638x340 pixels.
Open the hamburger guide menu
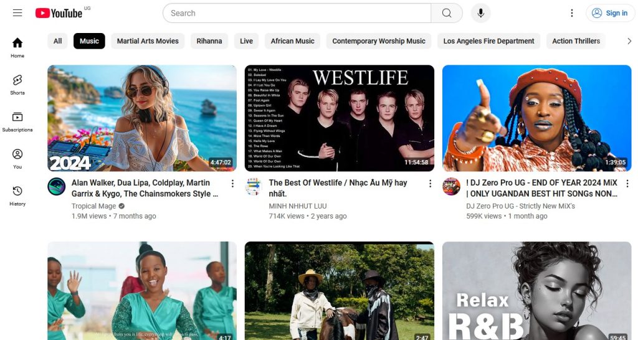coord(17,13)
